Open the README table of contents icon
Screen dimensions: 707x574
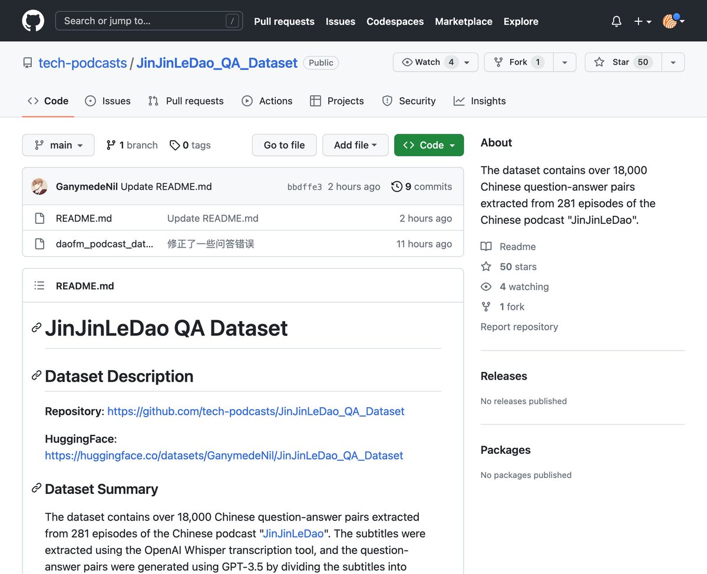click(39, 286)
